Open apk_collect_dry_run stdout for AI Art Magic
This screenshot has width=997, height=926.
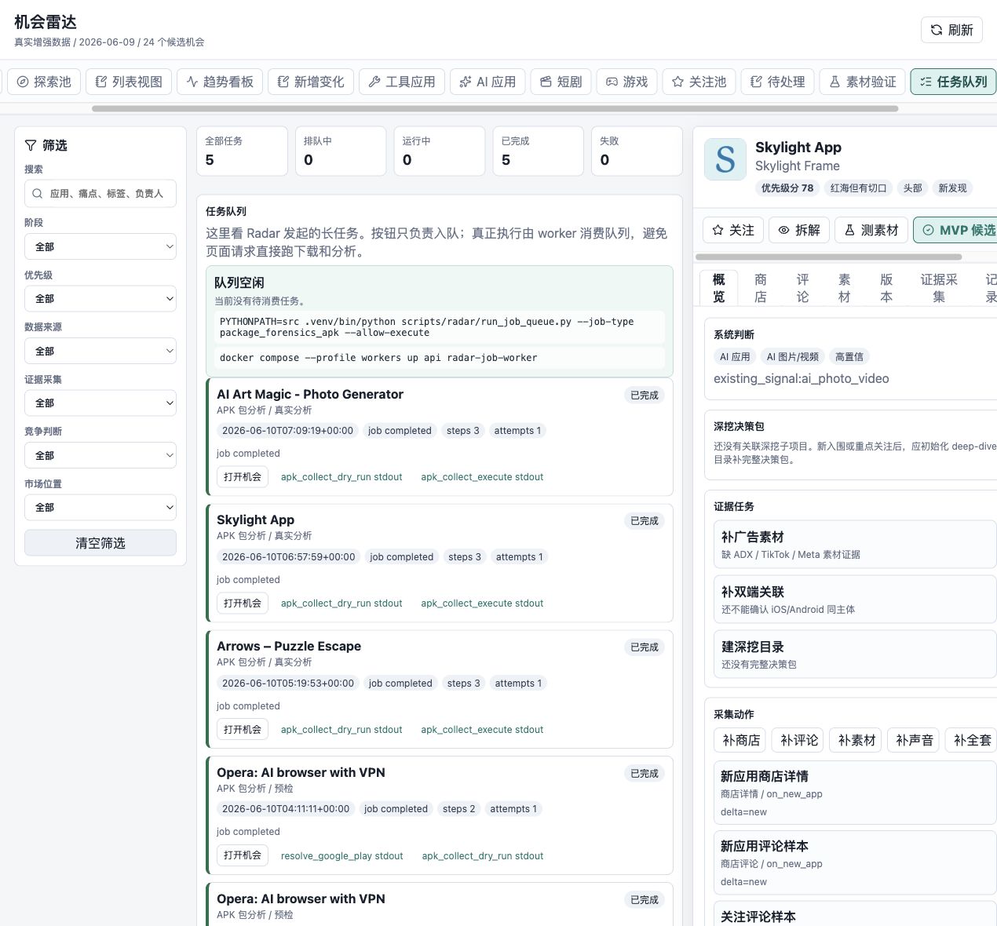pos(341,477)
